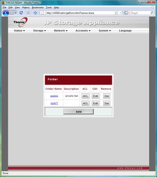Open the Accounts navigation menu

[83, 31]
